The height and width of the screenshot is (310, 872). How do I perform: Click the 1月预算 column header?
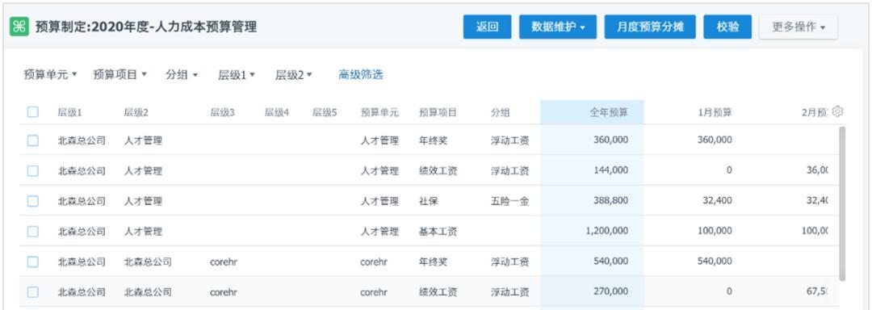coord(715,112)
